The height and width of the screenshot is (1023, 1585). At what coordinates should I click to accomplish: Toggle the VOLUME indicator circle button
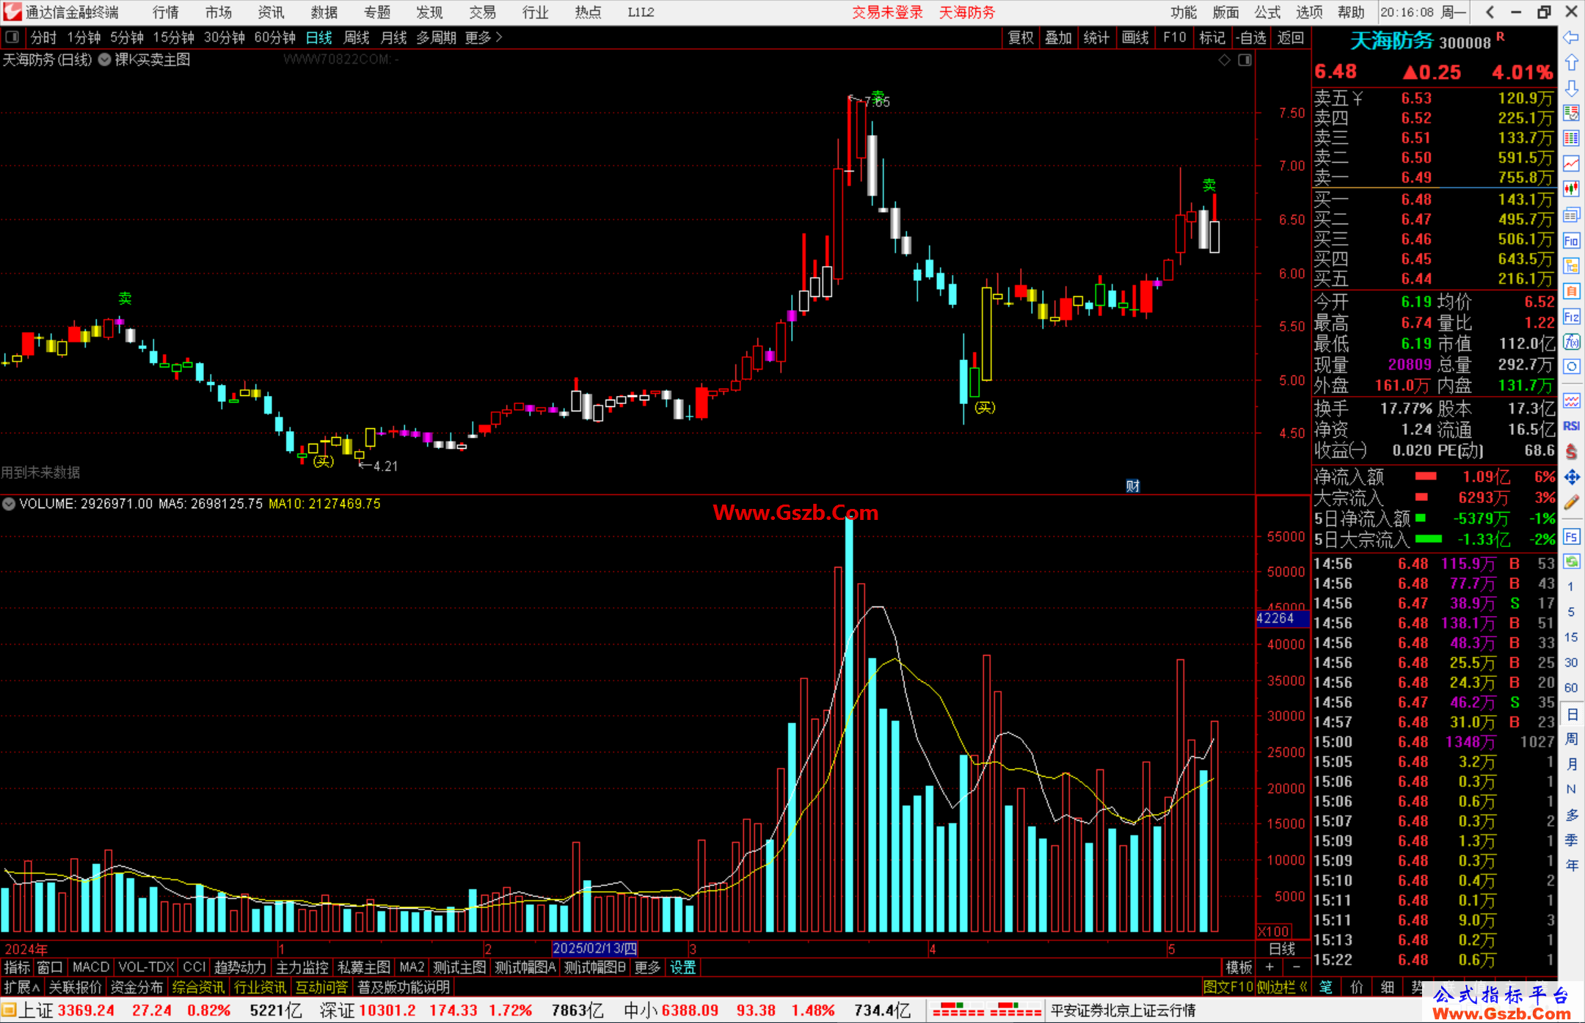pos(9,504)
